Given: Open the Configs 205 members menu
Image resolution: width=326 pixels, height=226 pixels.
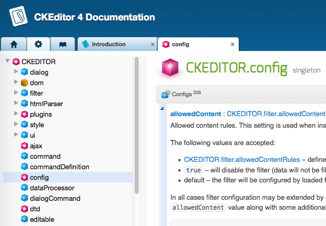Looking at the screenshot, I should click(181, 94).
